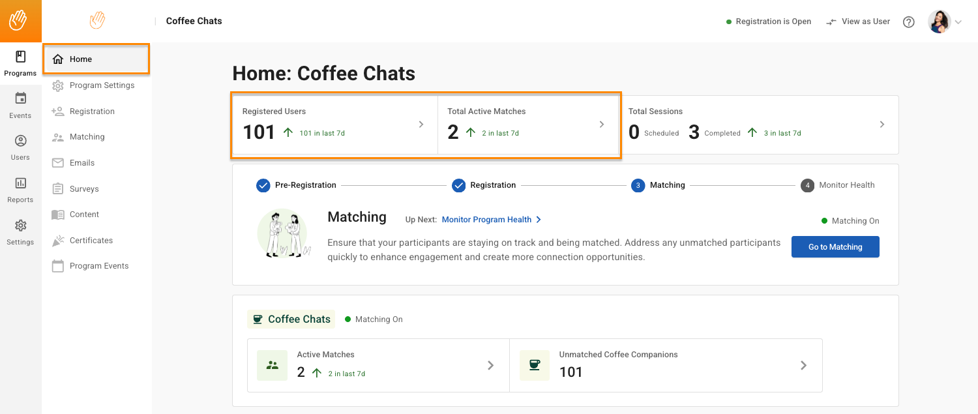
Task: Open the Events calendar icon
Action: (20, 105)
